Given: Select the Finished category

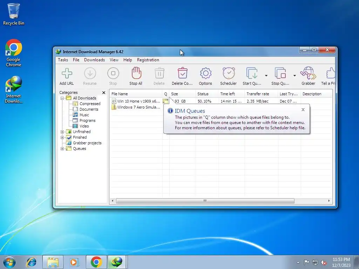Looking at the screenshot, I should (80, 137).
